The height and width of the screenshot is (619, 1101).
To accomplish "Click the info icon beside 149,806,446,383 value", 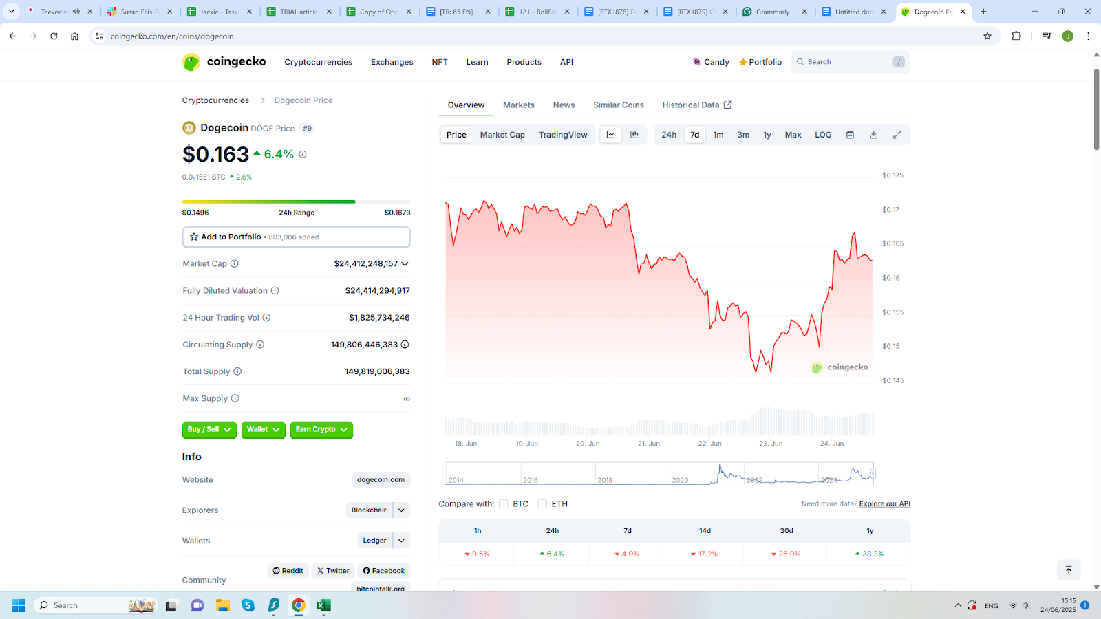I will (405, 345).
